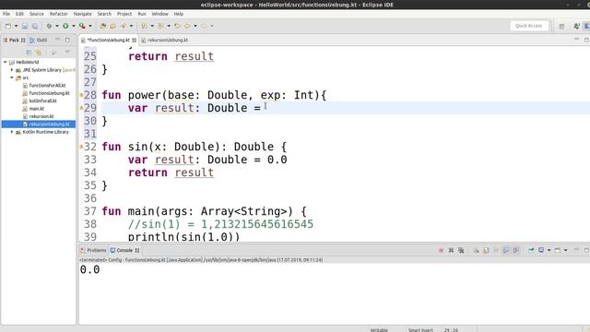The height and width of the screenshot is (332, 590).
Task: Click the Debug bug icon
Action: [49, 26]
